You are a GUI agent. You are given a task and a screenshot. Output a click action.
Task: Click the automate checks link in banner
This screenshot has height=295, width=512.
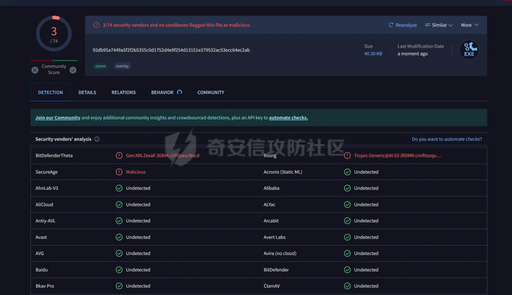(288, 118)
